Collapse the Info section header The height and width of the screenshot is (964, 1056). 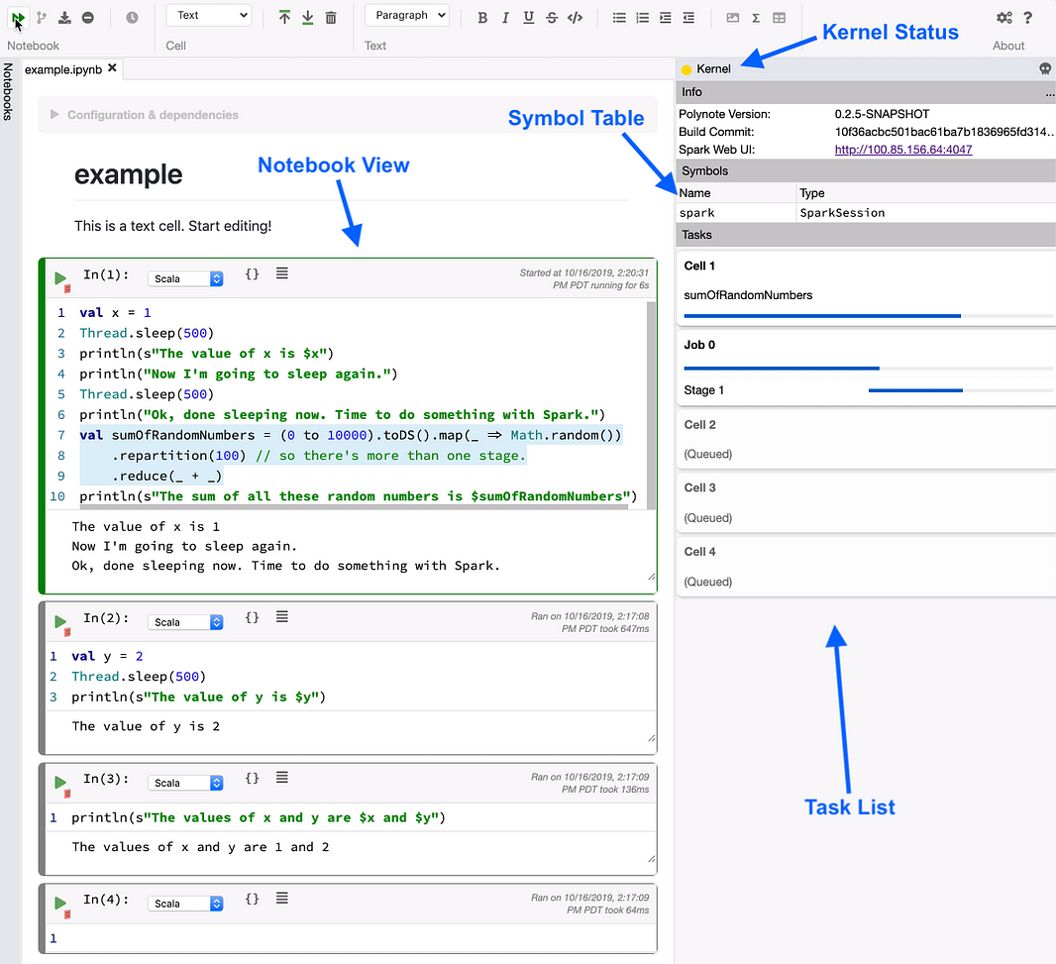pos(866,92)
